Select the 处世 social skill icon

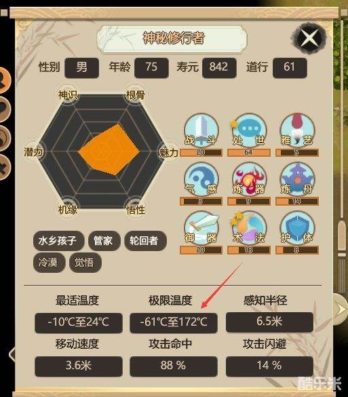click(x=249, y=130)
